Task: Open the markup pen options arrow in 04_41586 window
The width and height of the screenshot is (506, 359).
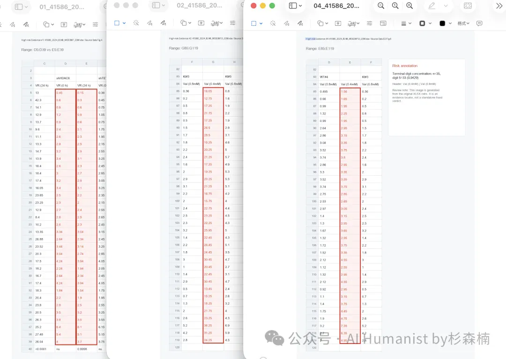Action: pyautogui.click(x=446, y=6)
